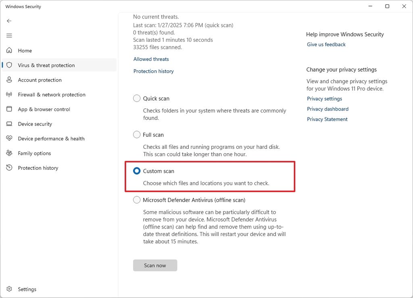Go back using the back arrow

[9, 21]
